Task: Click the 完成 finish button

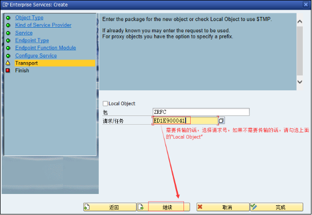Action: coord(277,207)
